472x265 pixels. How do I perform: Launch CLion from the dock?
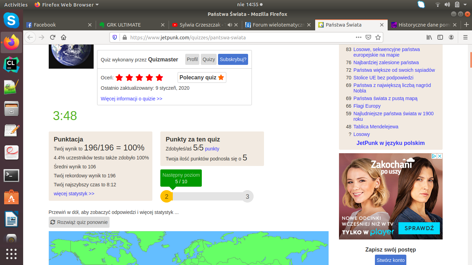pos(11,65)
